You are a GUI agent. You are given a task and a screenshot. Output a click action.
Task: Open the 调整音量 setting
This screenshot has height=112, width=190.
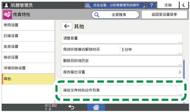122,38
